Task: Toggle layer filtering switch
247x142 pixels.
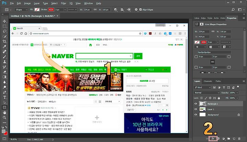Action: pyautogui.click(x=238, y=87)
